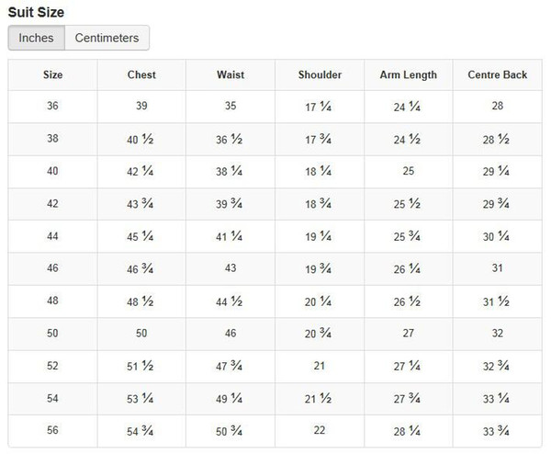The height and width of the screenshot is (454, 551).
Task: Select the size 36 row label
Action: pos(52,106)
